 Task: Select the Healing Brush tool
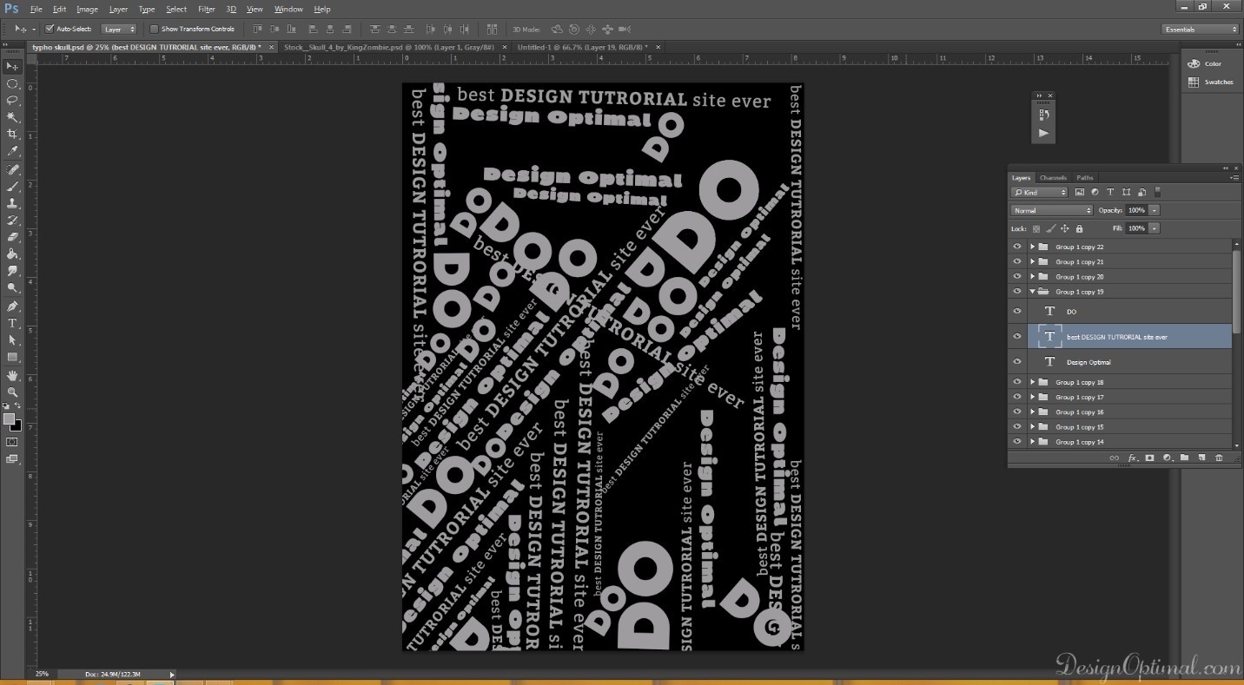(x=12, y=169)
